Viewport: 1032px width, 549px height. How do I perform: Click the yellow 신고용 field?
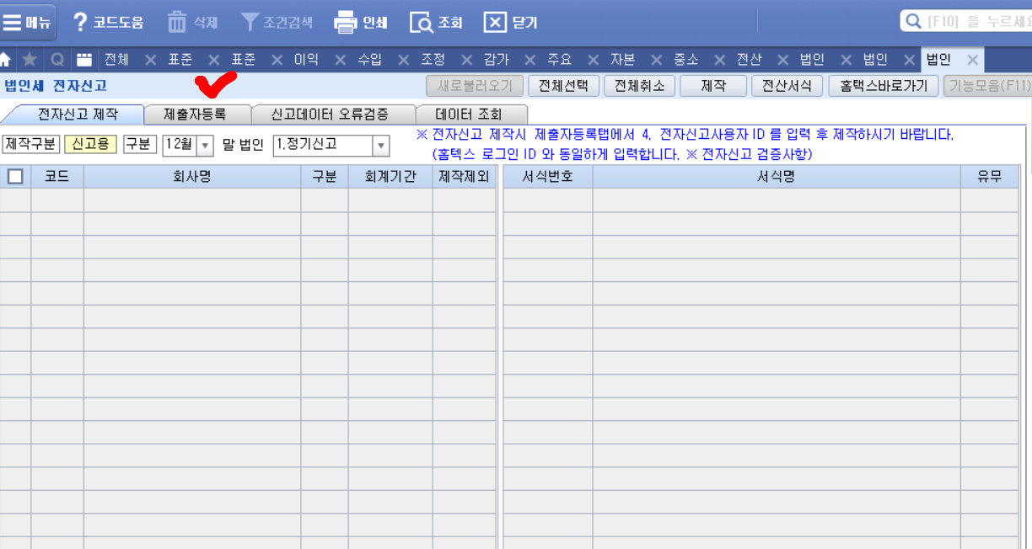coord(91,144)
